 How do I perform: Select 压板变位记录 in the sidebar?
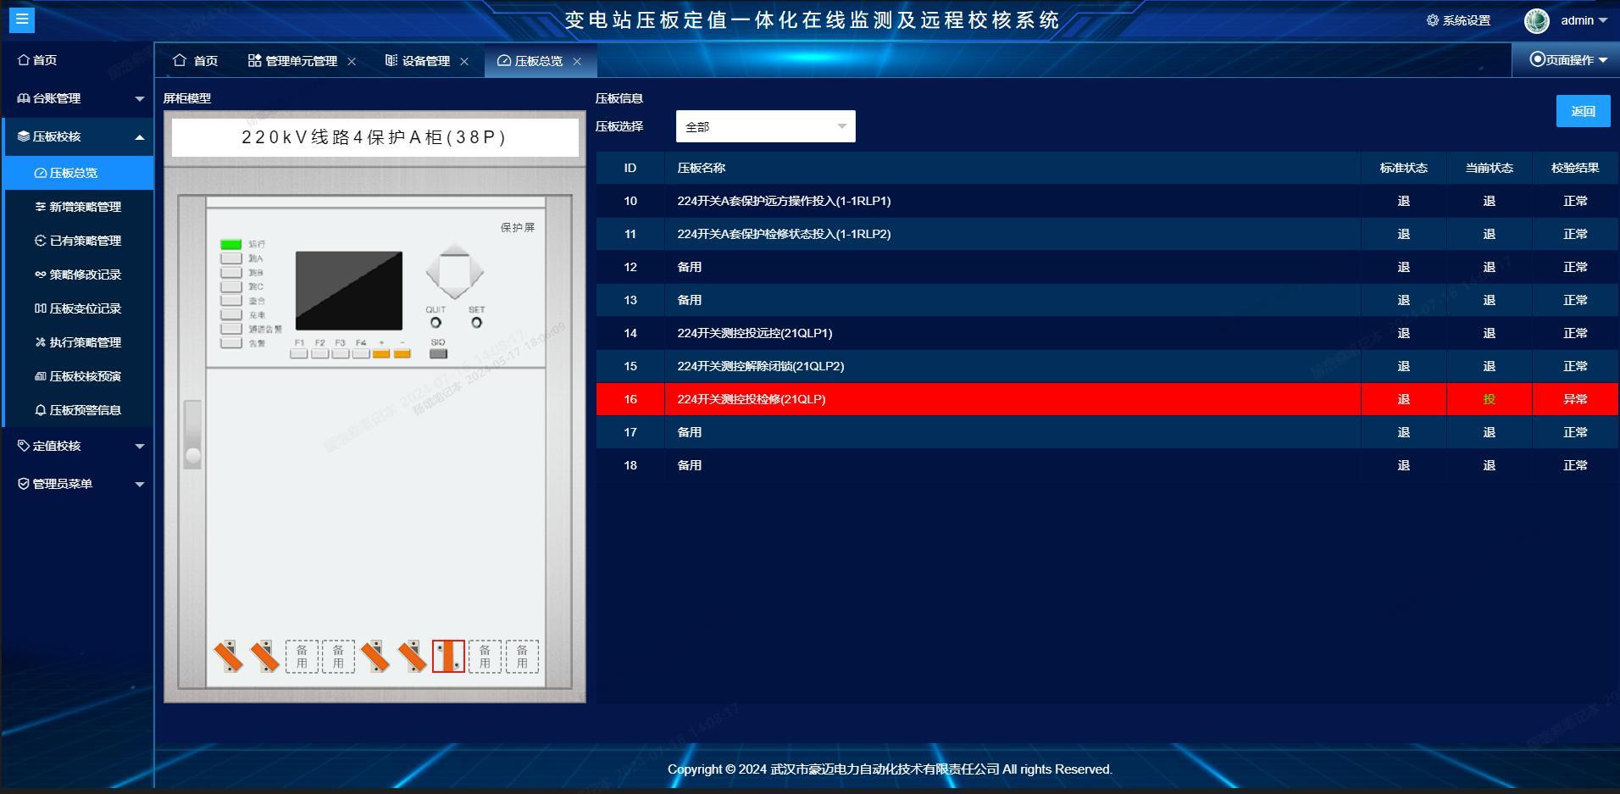85,308
